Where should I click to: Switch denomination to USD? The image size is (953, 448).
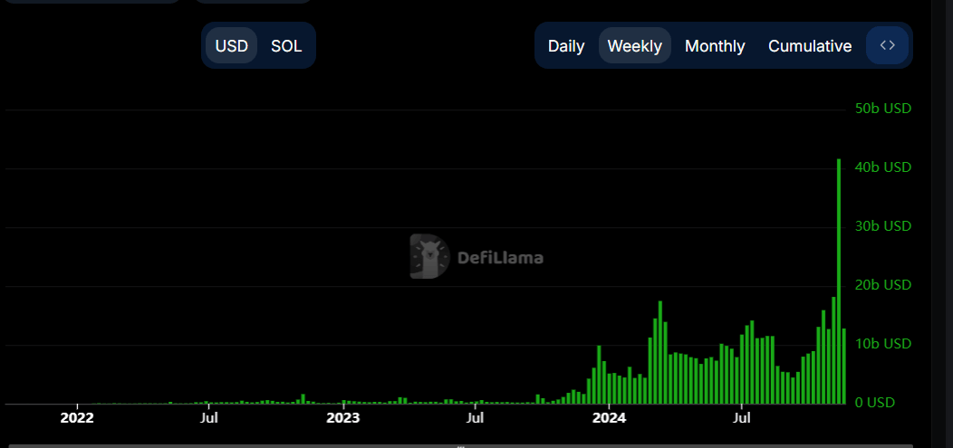[x=232, y=46]
